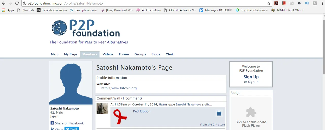Viewport: 325px width, 130px height.
Task: Open the From the Gift Store link
Action: [213, 125]
